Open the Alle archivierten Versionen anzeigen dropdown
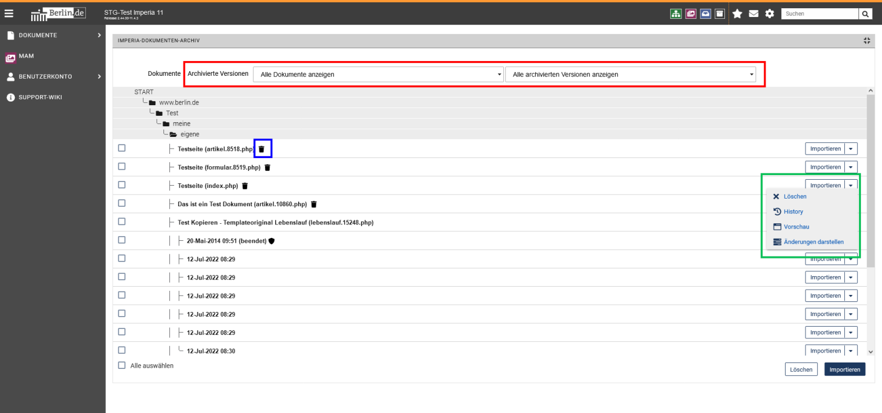Image resolution: width=882 pixels, height=413 pixels. [x=630, y=75]
